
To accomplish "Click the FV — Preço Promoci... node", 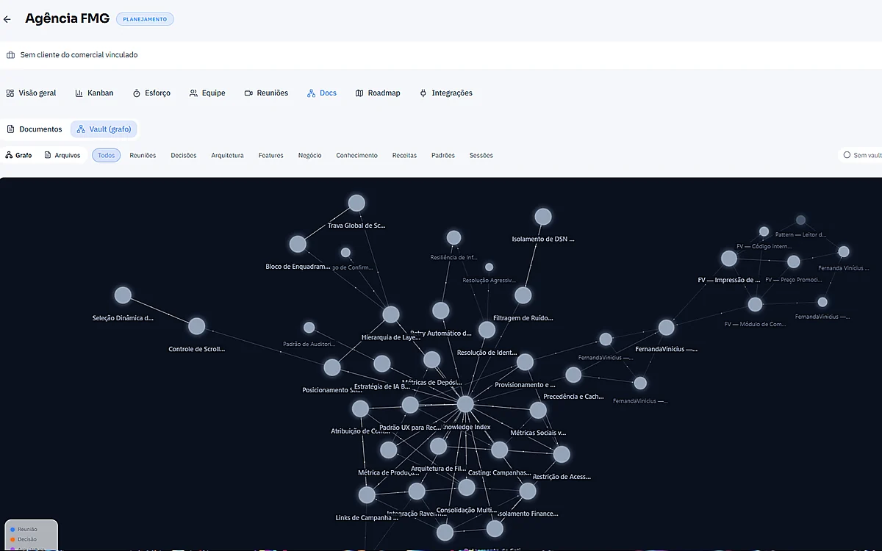I will coord(794,262).
